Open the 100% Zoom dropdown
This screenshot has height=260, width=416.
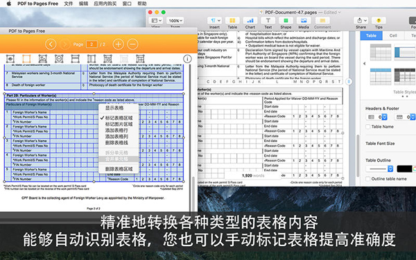pyautogui.click(x=175, y=21)
